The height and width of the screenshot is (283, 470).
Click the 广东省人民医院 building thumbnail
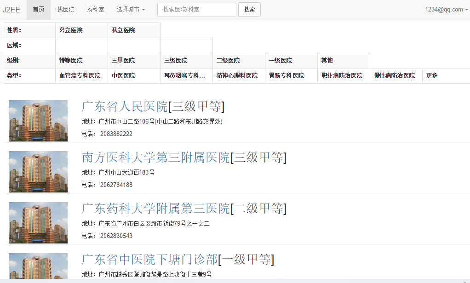(38, 121)
